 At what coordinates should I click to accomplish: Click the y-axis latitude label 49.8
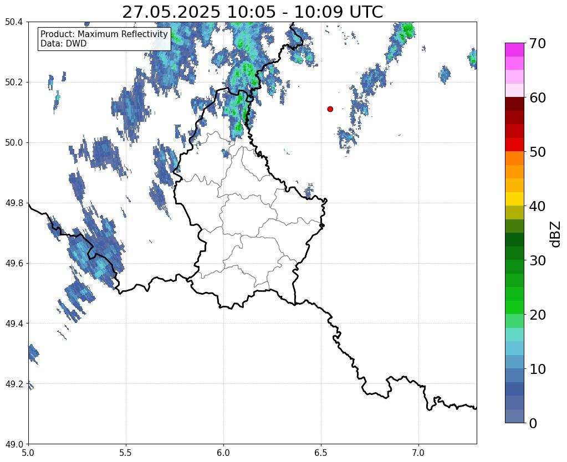14,203
